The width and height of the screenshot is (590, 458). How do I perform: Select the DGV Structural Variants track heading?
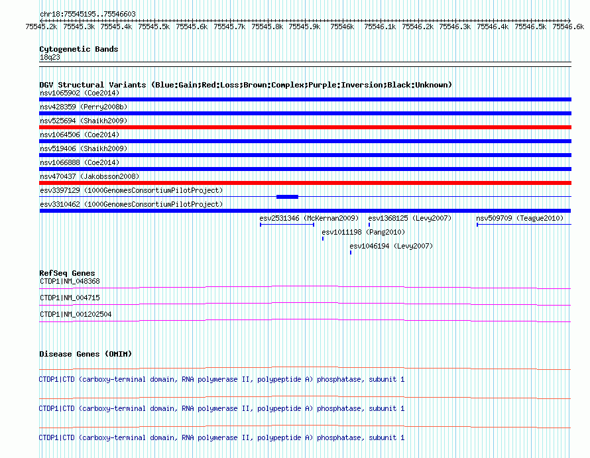pos(246,85)
